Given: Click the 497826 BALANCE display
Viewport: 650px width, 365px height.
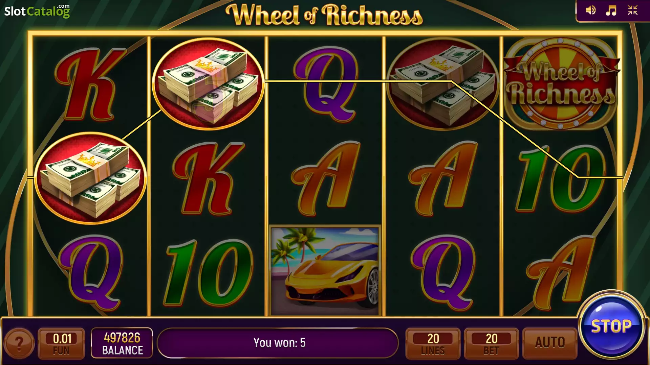Looking at the screenshot, I should click(x=122, y=343).
